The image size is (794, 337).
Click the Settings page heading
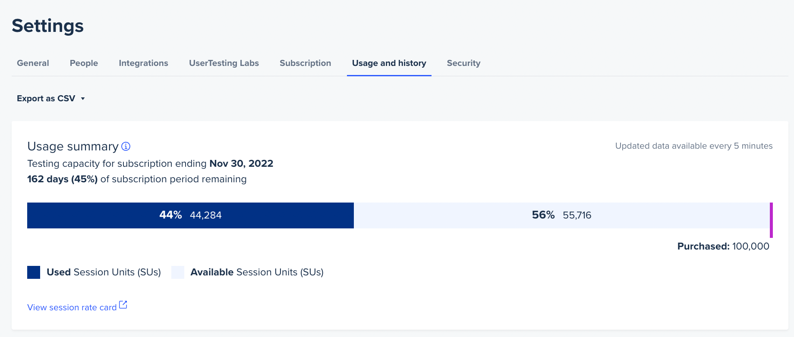pos(48,26)
